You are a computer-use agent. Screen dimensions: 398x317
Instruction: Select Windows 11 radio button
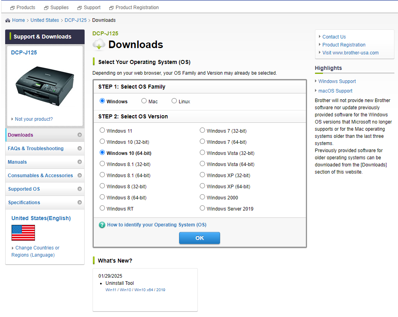(102, 130)
